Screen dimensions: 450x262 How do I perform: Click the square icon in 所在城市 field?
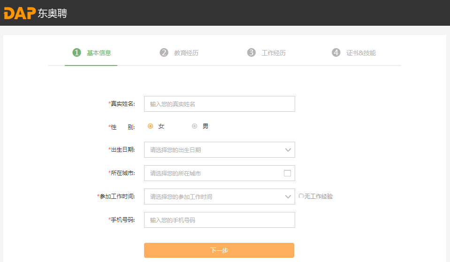pos(287,173)
